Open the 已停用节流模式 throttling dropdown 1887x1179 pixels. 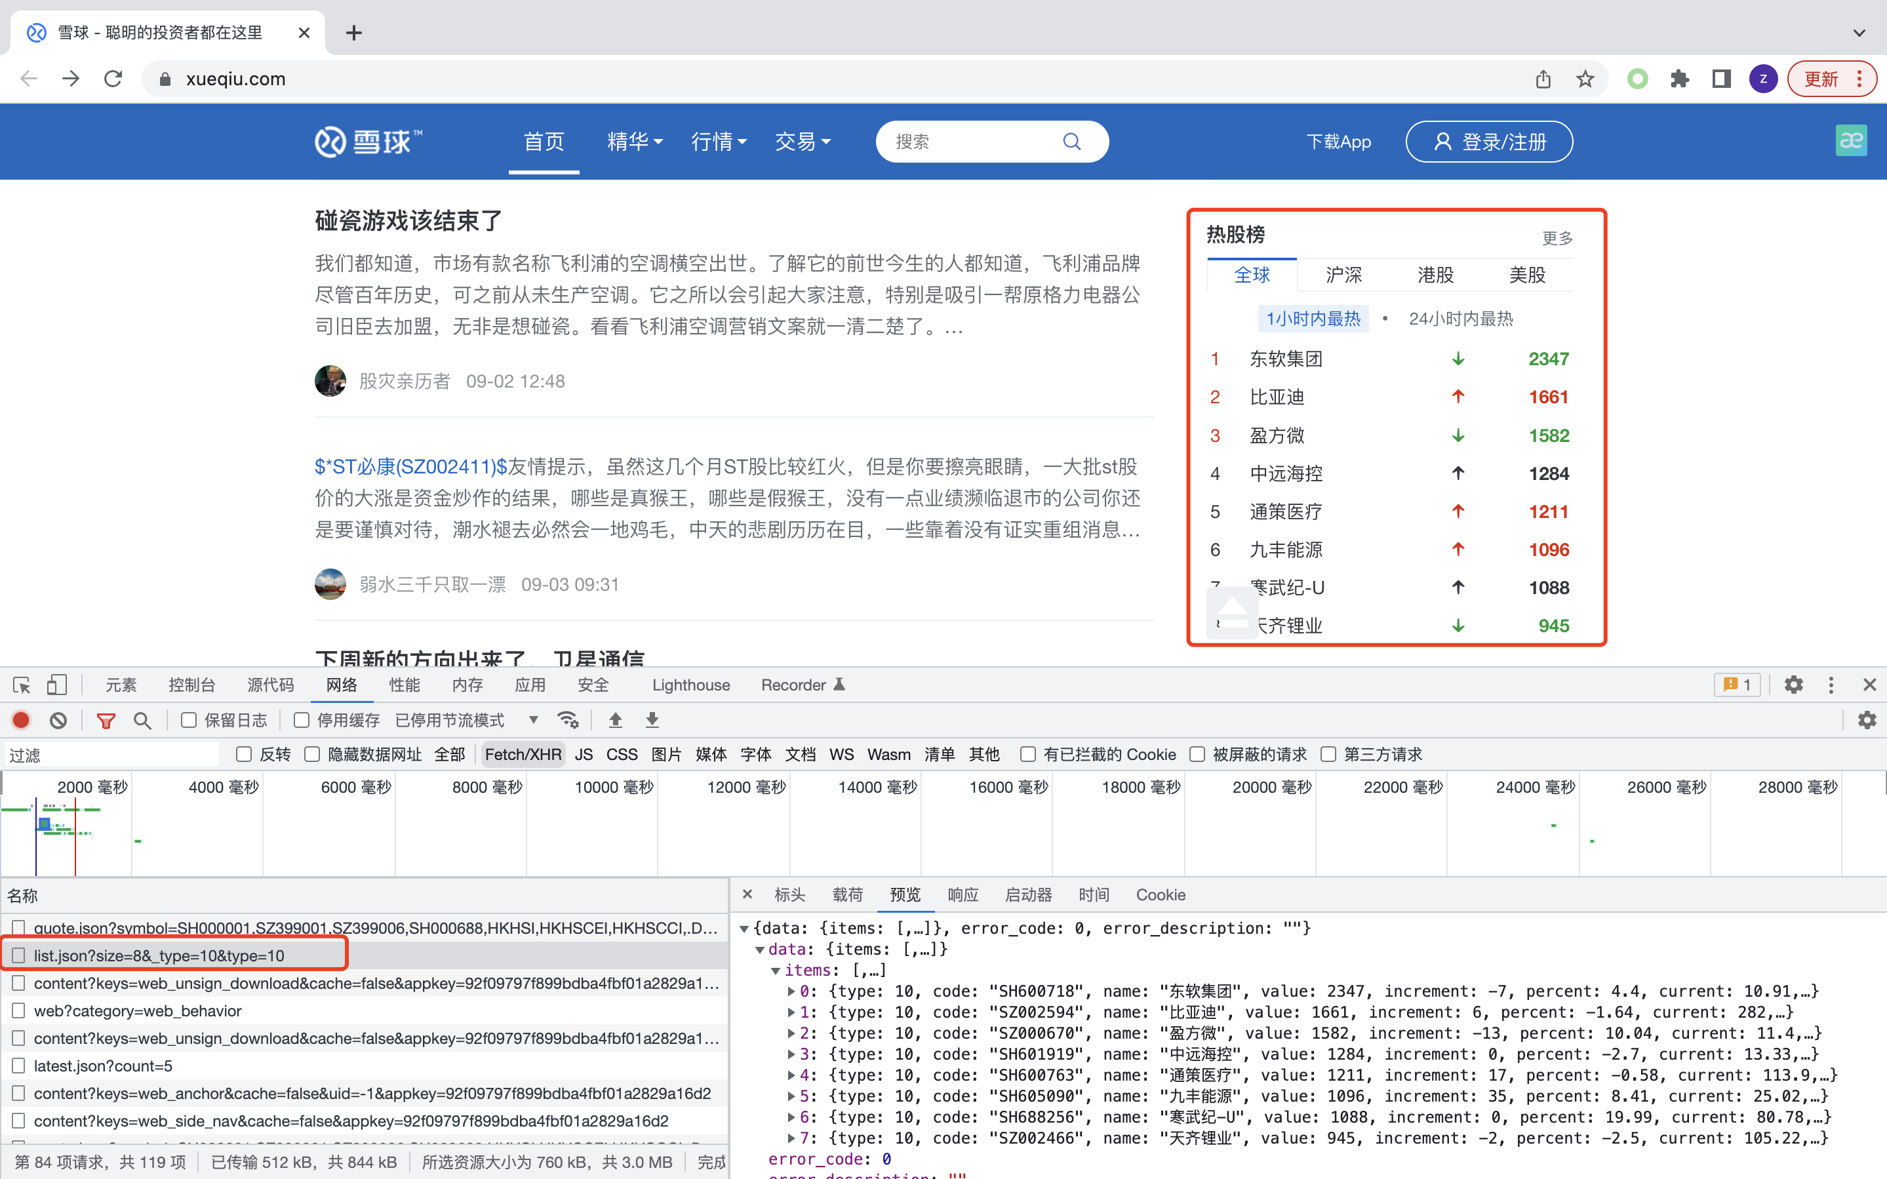pyautogui.click(x=467, y=720)
